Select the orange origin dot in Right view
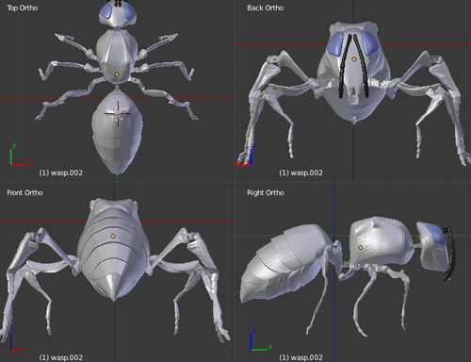Image resolution: width=471 pixels, height=362 pixels. [x=361, y=248]
